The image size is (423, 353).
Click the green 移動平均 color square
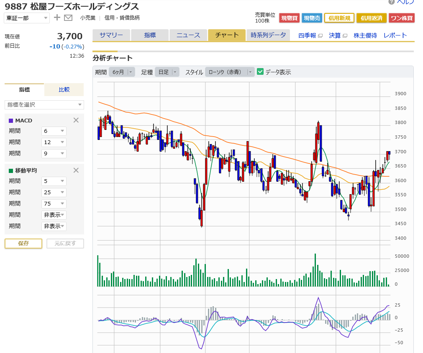pyautogui.click(x=11, y=171)
